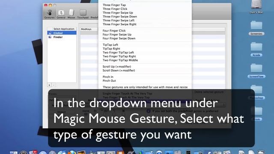Image resolution: width=274 pixels, height=154 pixels.
Task: Open the Screenies desktop folder
Action: (x=256, y=28)
